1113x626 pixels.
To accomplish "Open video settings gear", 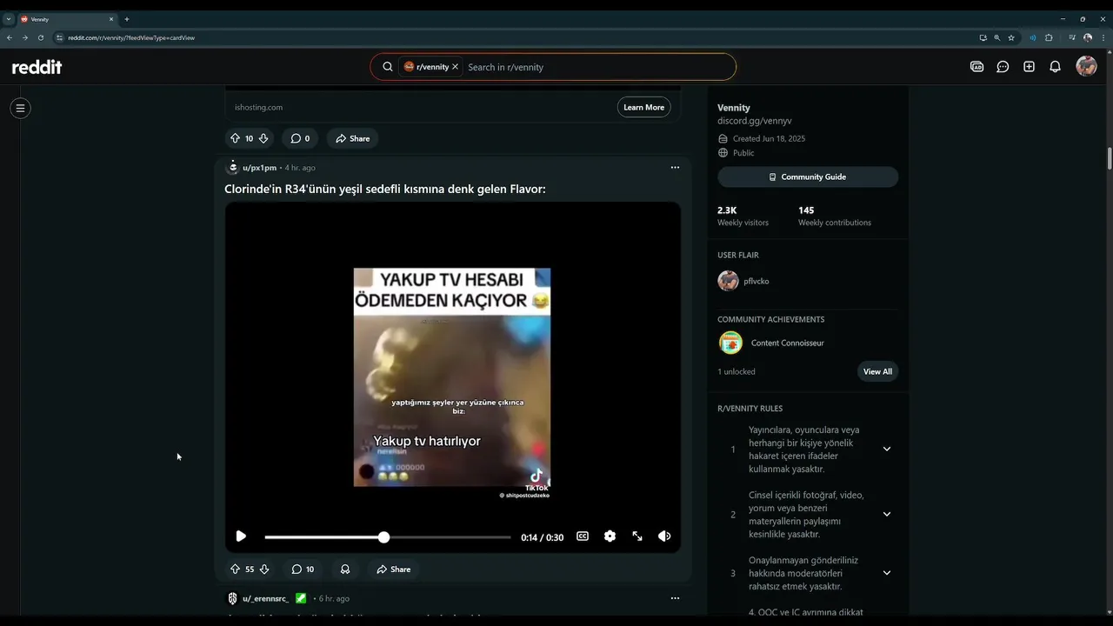I will click(x=610, y=536).
